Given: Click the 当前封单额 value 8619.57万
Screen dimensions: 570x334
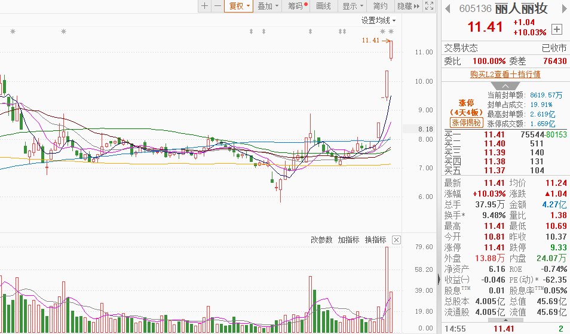Looking at the screenshot, I should (x=546, y=95).
